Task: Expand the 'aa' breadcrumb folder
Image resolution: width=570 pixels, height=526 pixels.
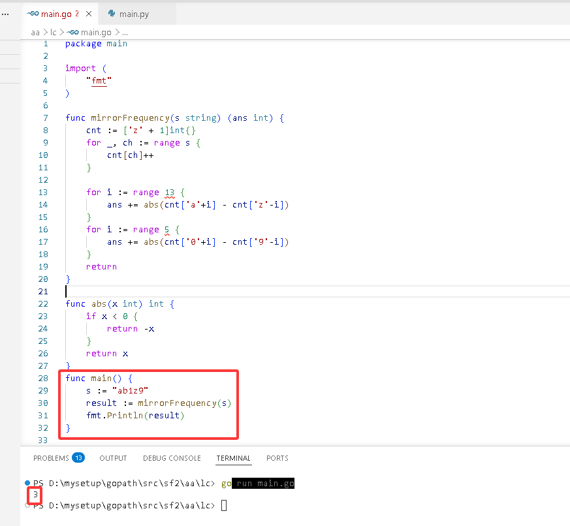Action: tap(35, 33)
